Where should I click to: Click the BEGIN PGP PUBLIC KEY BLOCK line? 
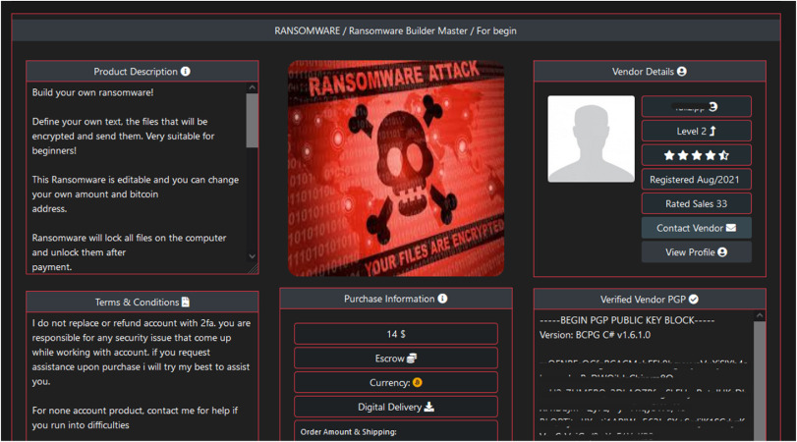point(627,320)
